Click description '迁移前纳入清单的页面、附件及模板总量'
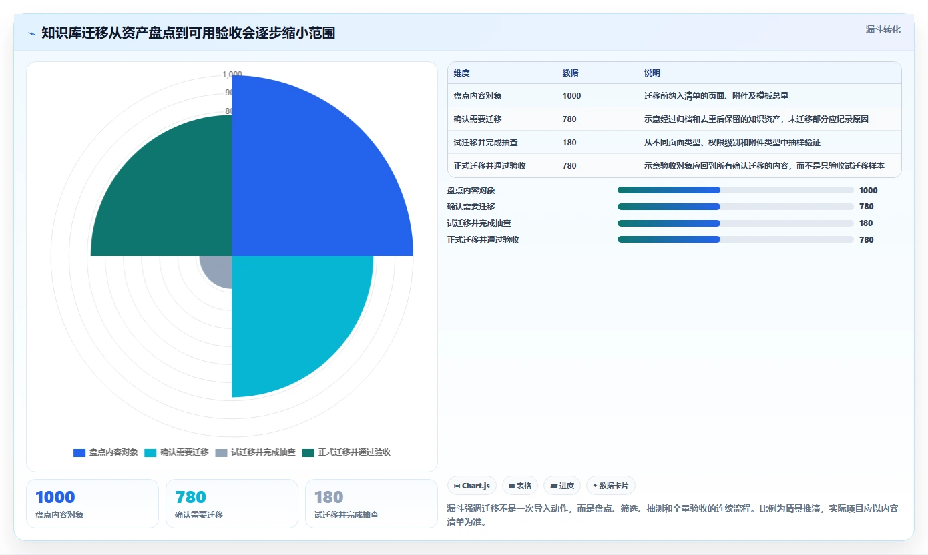 click(716, 96)
